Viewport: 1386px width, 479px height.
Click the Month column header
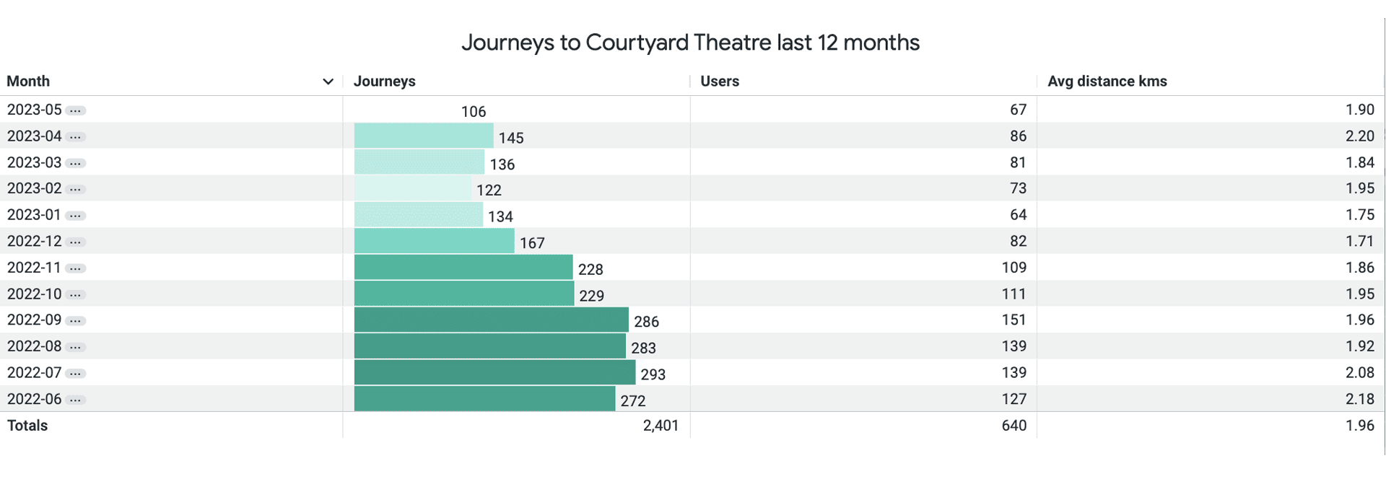(29, 82)
